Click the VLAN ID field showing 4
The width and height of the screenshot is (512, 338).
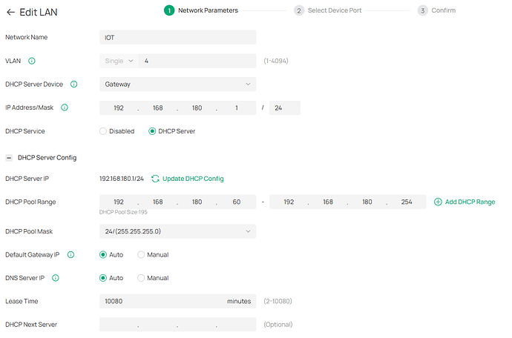click(197, 61)
